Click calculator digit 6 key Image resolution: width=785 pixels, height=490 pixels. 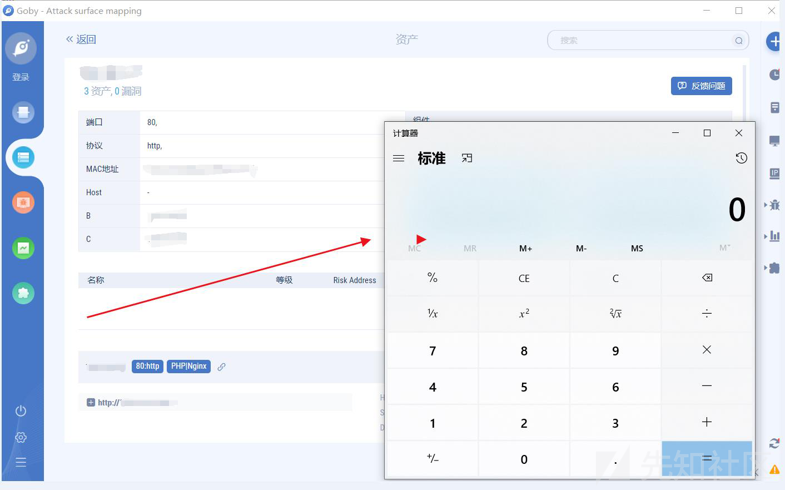(615, 387)
